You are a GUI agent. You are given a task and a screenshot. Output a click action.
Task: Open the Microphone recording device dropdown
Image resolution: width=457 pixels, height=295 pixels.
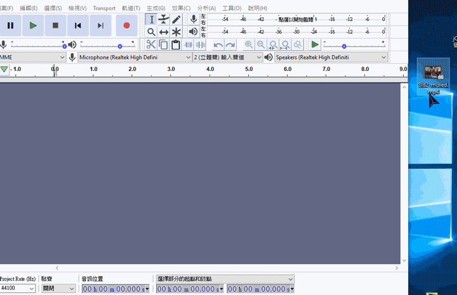(x=135, y=57)
